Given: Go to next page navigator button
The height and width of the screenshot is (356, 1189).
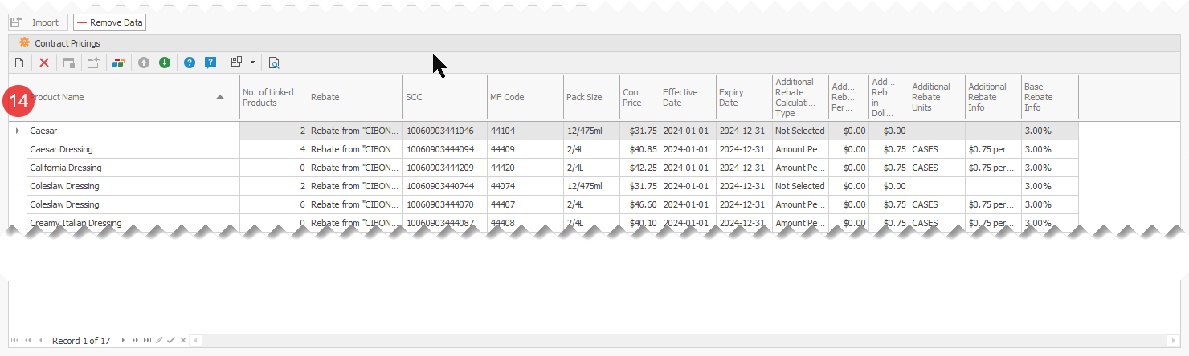Looking at the screenshot, I should 135,341.
